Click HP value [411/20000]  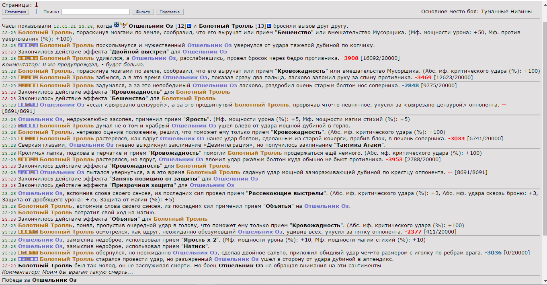440,232
